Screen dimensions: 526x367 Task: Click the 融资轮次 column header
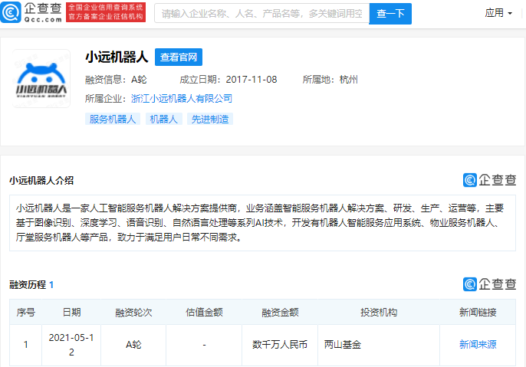[x=133, y=312]
